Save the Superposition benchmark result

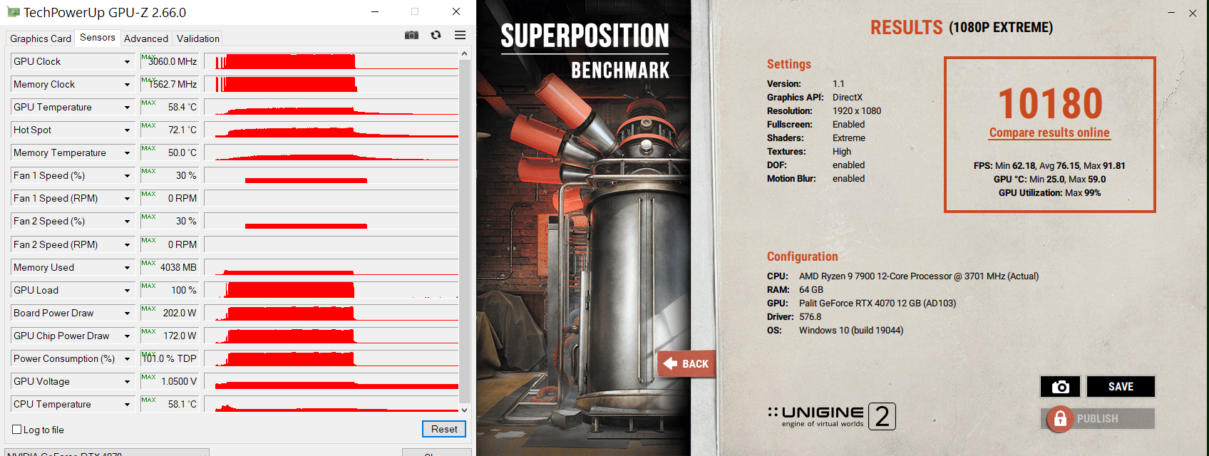[x=1121, y=386]
